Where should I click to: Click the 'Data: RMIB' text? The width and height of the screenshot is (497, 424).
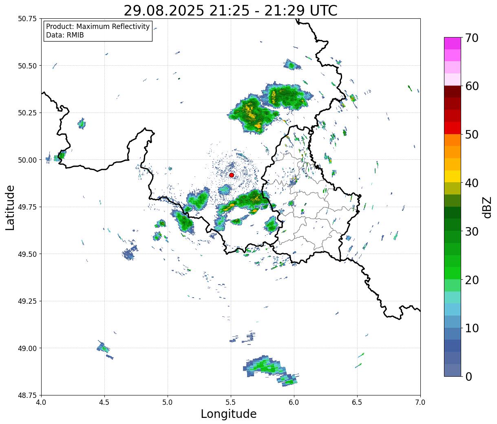65,35
